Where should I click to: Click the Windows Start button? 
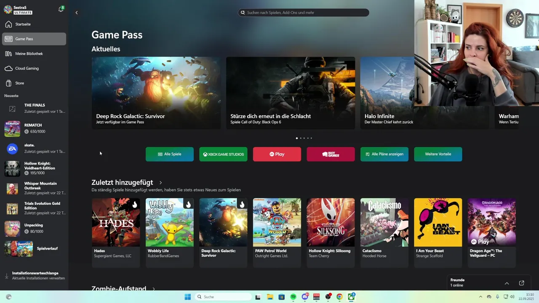click(188, 297)
